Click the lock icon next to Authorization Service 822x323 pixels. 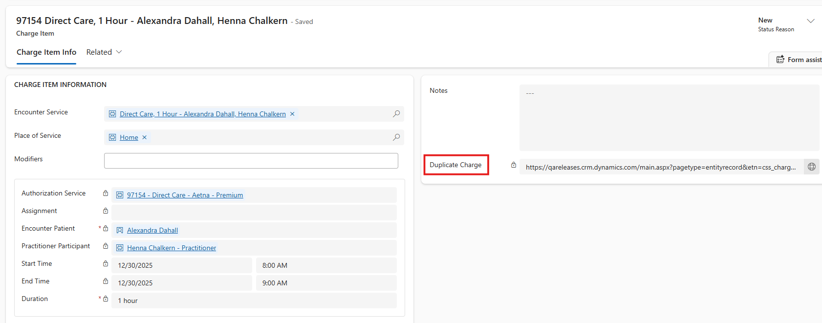(x=106, y=194)
